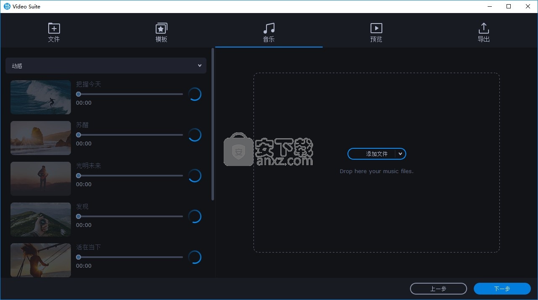Select the hiker thumbnail for 光明未来
The width and height of the screenshot is (538, 300).
pos(41,179)
